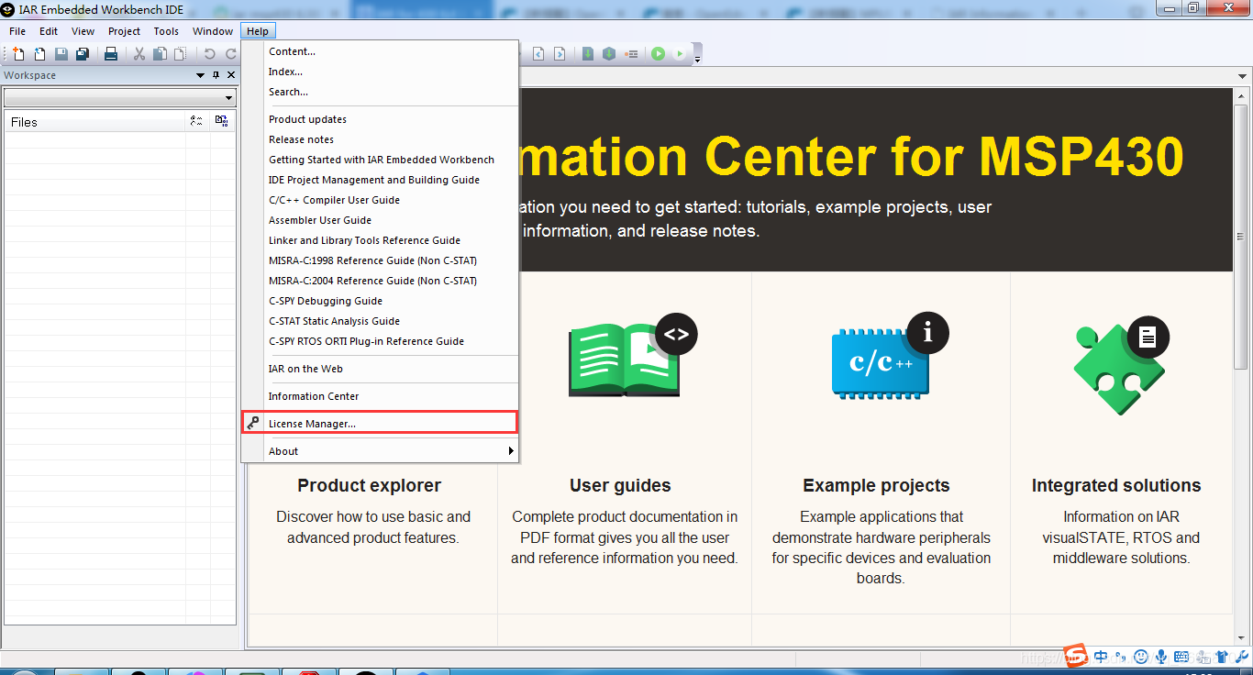Click the Example projects chip icon

[890, 356]
